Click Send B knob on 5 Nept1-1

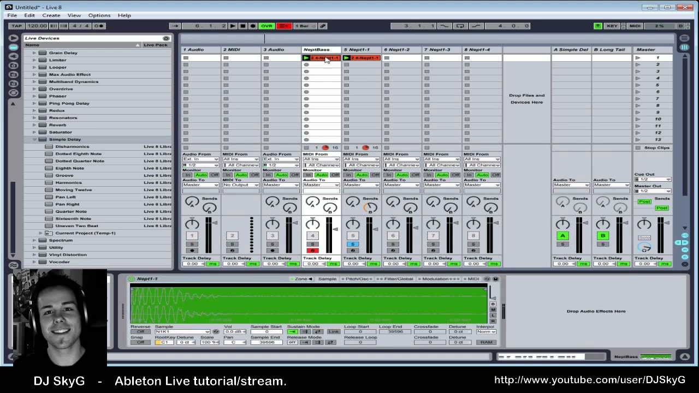pyautogui.click(x=370, y=208)
